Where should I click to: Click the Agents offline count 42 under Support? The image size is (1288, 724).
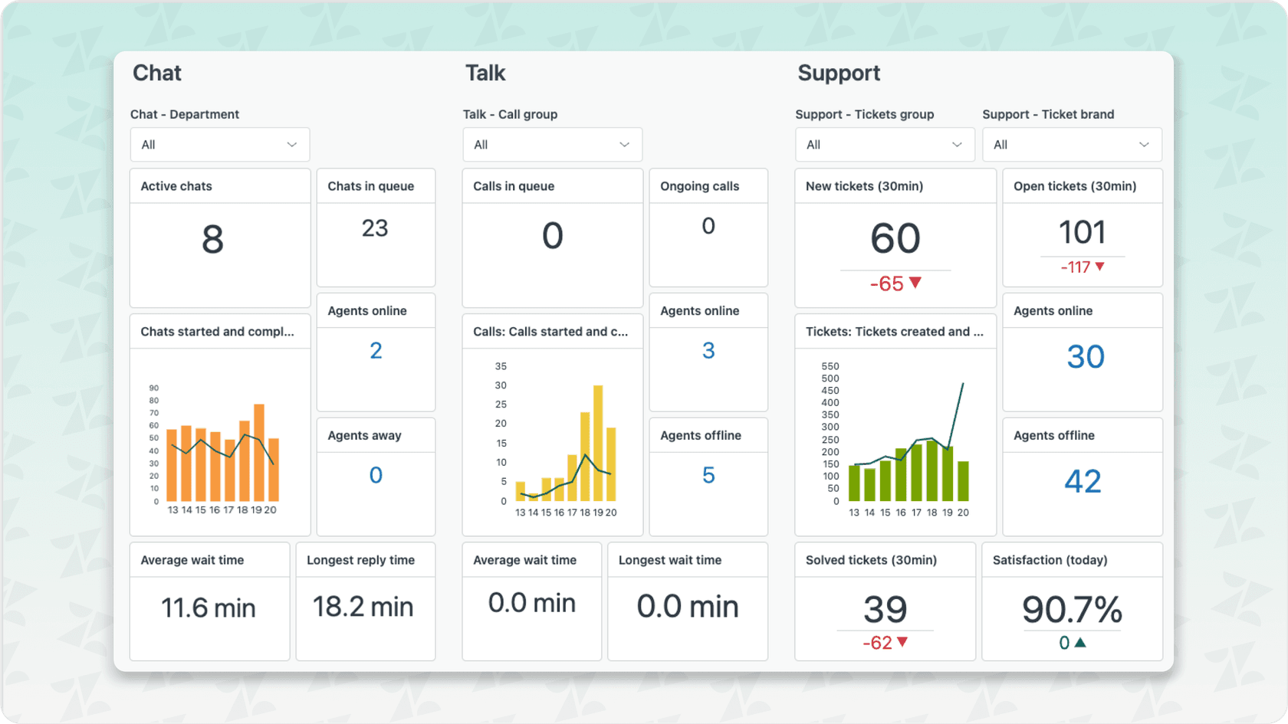pos(1082,481)
